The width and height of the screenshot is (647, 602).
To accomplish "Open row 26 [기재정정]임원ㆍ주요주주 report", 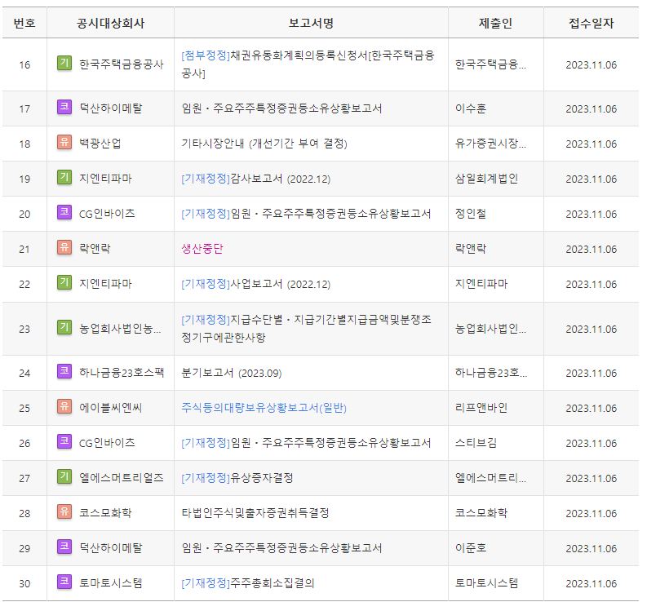I will (306, 443).
